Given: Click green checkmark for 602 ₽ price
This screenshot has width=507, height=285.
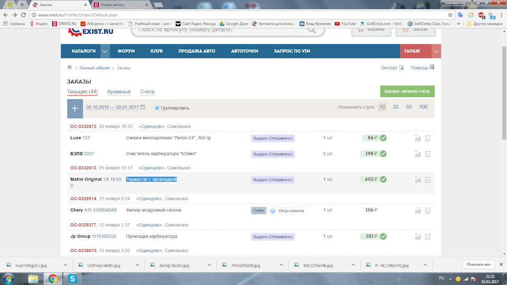Looking at the screenshot, I should [x=383, y=179].
